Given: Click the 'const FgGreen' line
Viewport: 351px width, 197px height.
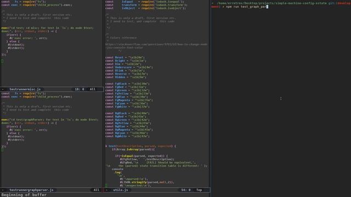Looking at the screenshot, I should (x=127, y=90).
